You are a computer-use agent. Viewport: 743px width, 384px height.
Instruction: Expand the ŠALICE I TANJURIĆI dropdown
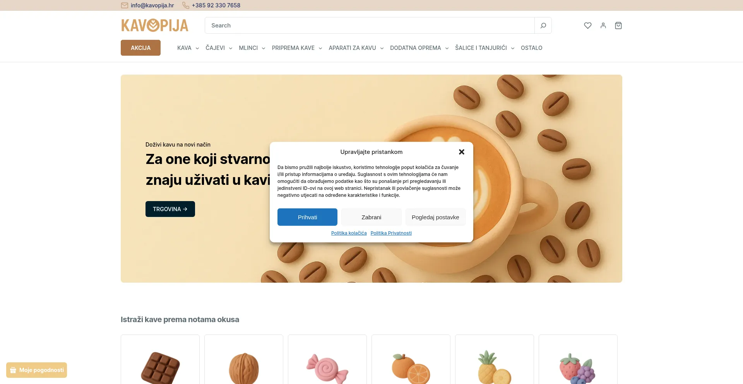click(x=484, y=48)
